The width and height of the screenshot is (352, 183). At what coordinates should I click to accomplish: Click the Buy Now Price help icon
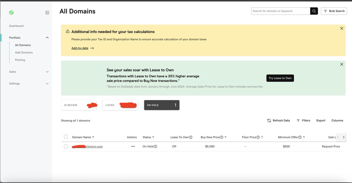[x=221, y=137]
